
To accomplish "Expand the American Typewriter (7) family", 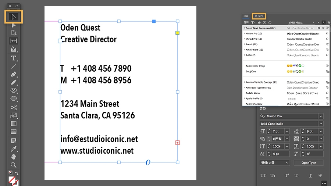I will pos(245,87).
